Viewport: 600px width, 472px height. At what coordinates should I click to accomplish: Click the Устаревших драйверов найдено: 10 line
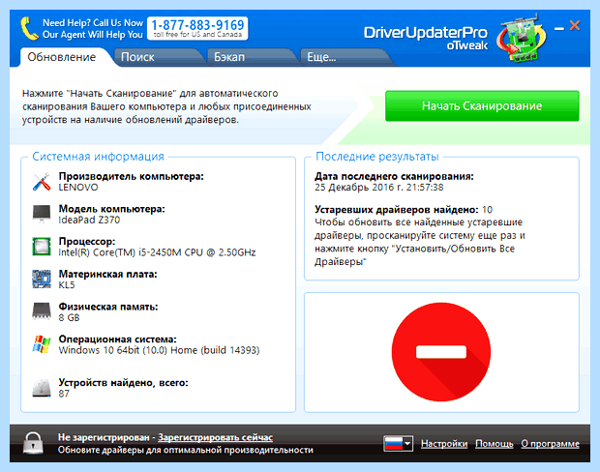tap(404, 210)
